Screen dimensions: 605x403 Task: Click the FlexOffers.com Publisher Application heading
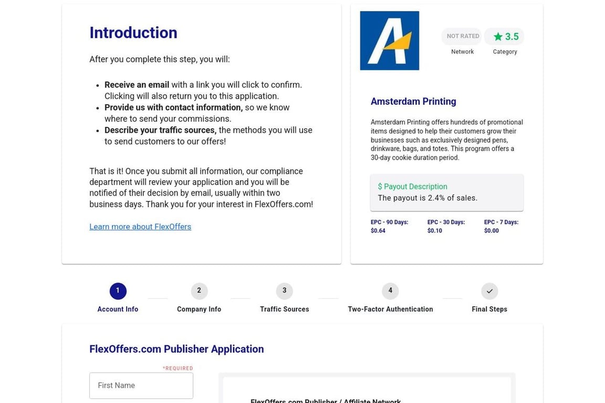click(x=176, y=349)
